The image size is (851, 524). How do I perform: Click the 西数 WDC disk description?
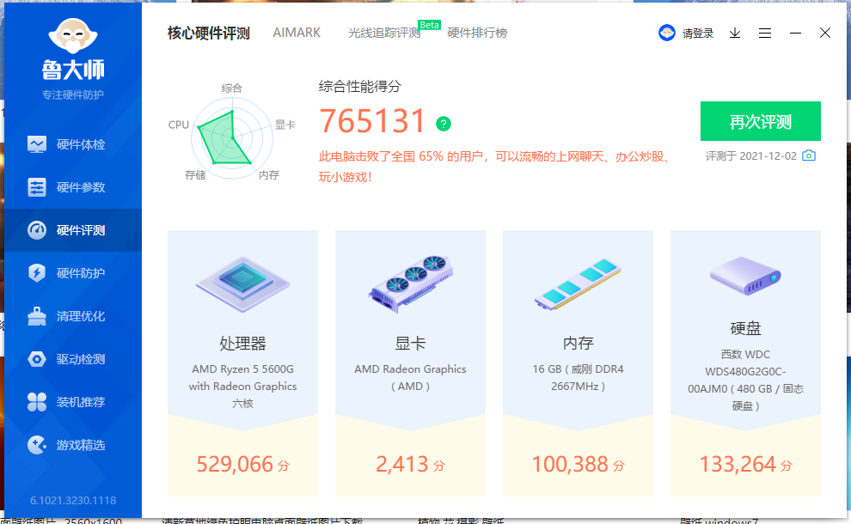click(746, 380)
